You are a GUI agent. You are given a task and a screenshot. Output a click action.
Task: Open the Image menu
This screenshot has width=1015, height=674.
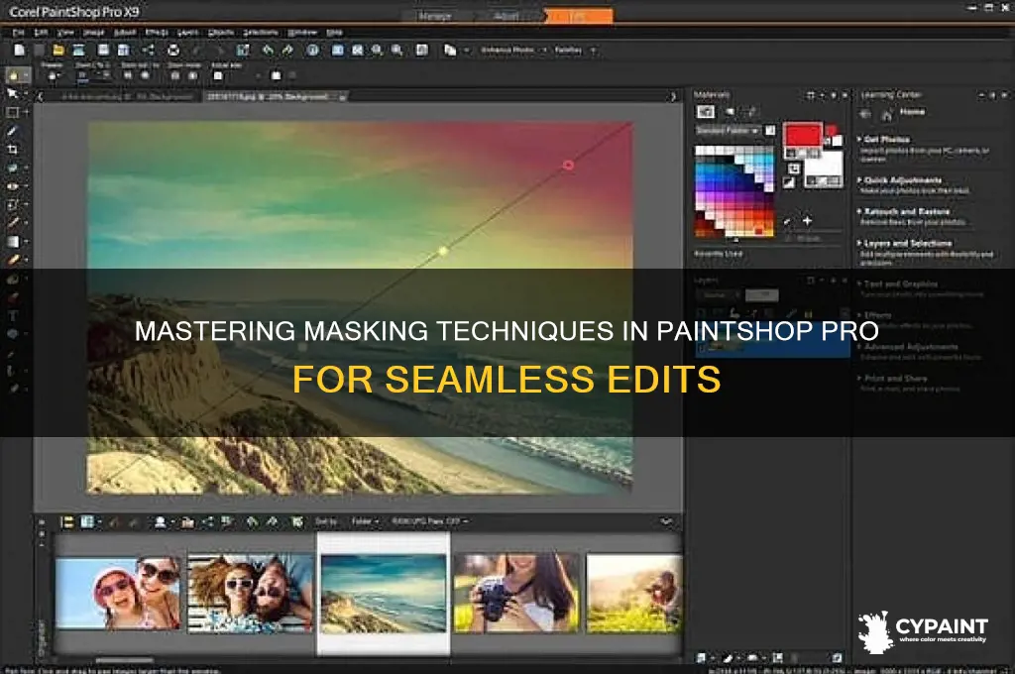pos(94,33)
